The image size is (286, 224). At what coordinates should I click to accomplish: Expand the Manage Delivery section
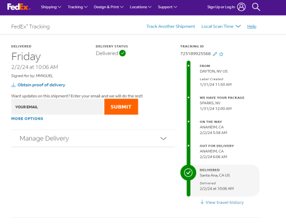point(93,139)
